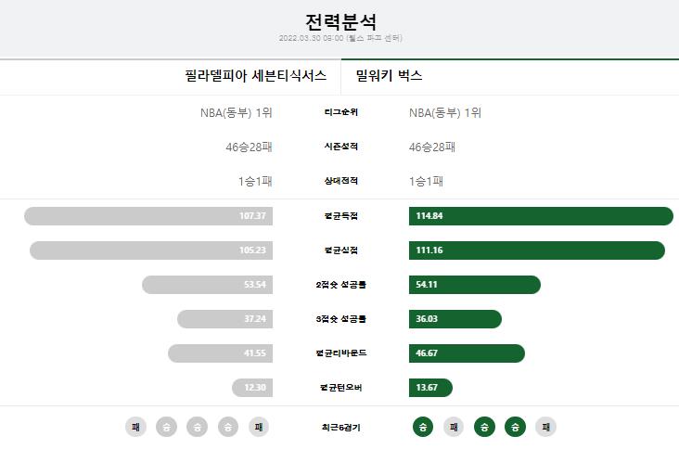Click Philadelphia's middle 승 result circle
The height and width of the screenshot is (449, 679).
197,427
